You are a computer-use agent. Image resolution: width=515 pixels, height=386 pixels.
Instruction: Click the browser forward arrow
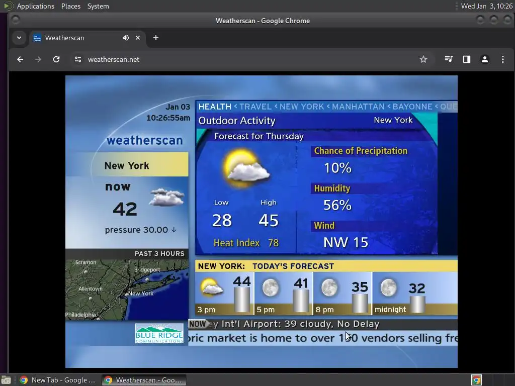38,59
